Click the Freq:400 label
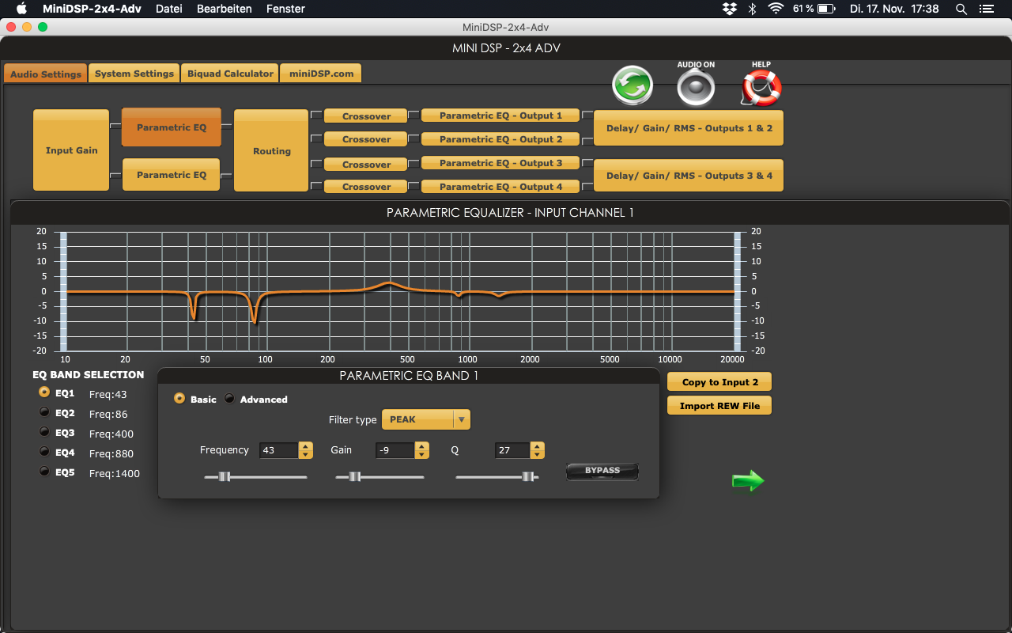The height and width of the screenshot is (633, 1012). pos(111,434)
